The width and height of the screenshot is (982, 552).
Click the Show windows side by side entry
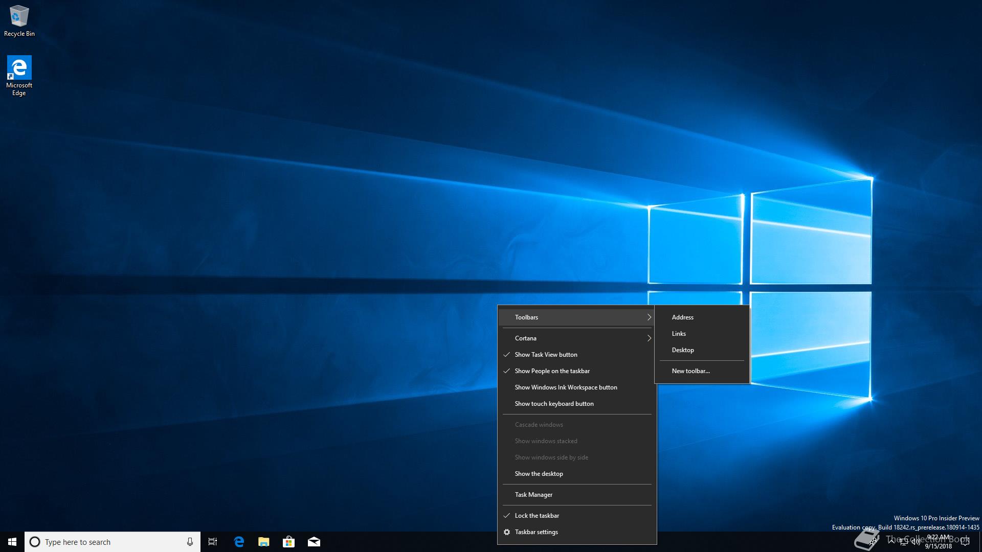577,457
